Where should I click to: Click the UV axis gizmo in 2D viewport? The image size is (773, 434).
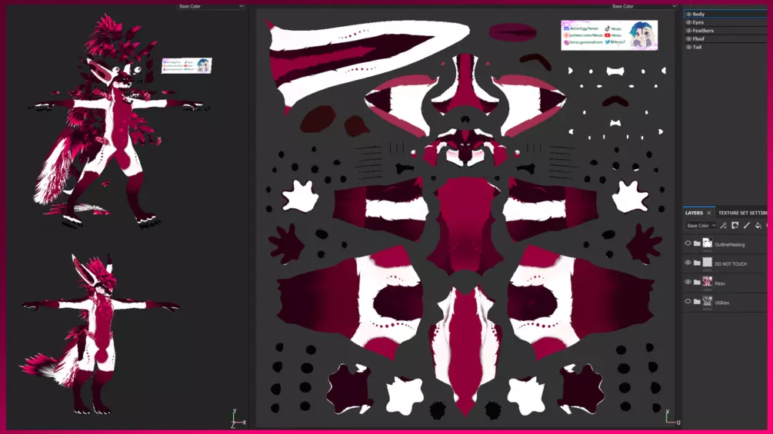[672, 417]
